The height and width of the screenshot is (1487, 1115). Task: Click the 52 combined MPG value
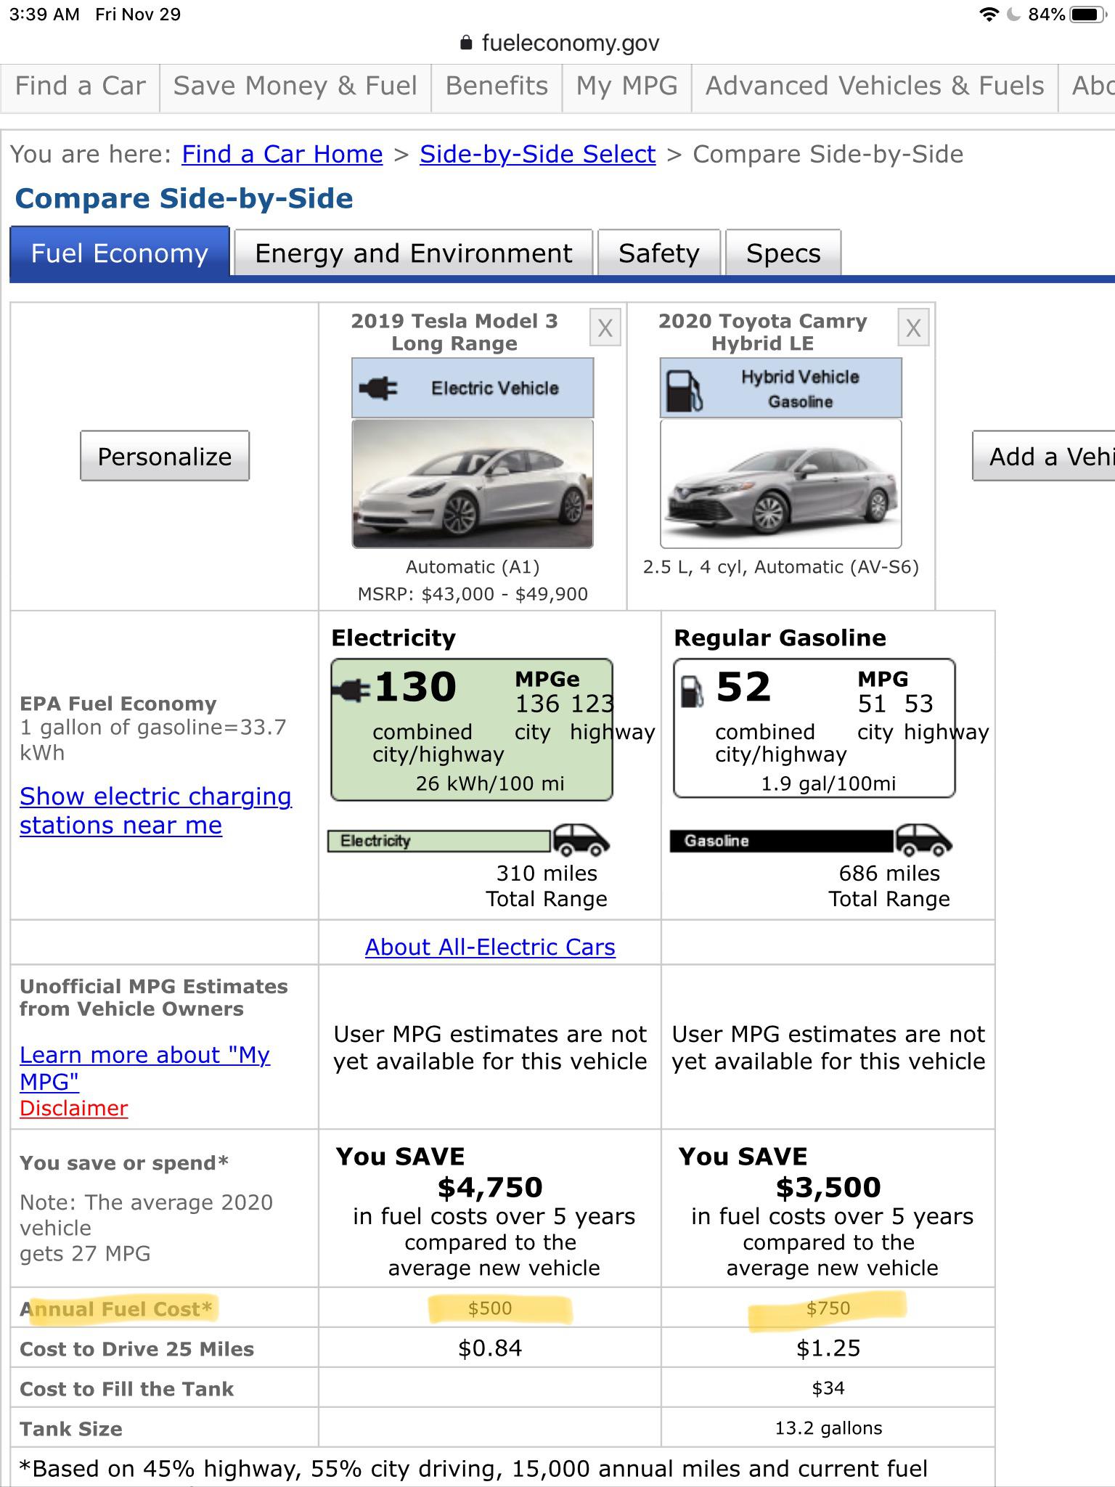point(743,687)
